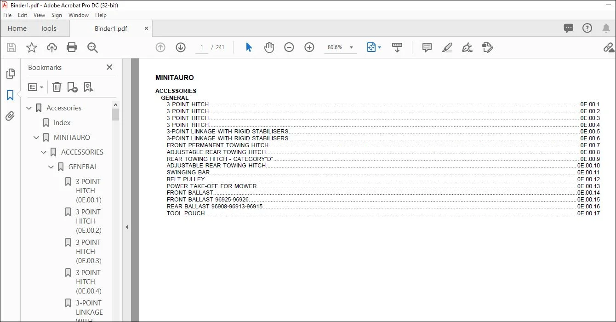The image size is (616, 322).
Task: Add a sticky note comment
Action: pos(427,47)
